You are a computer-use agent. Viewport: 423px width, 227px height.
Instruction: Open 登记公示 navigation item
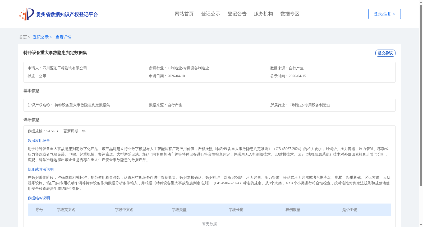[210, 14]
